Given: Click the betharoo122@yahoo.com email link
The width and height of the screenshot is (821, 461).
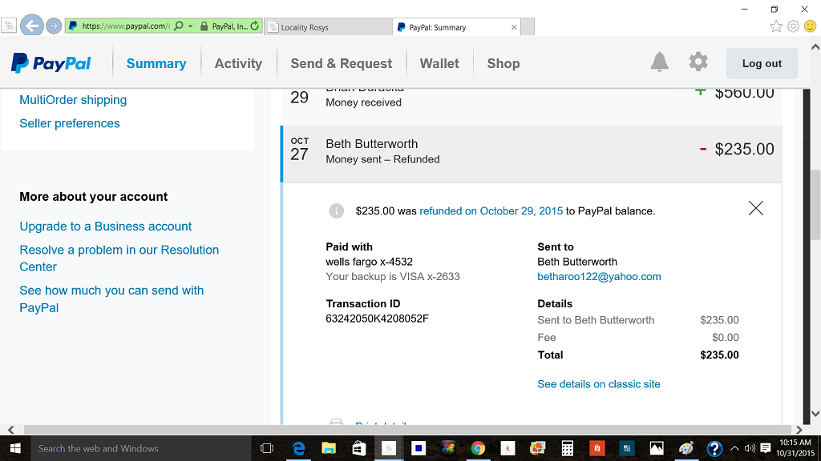Looking at the screenshot, I should 599,276.
